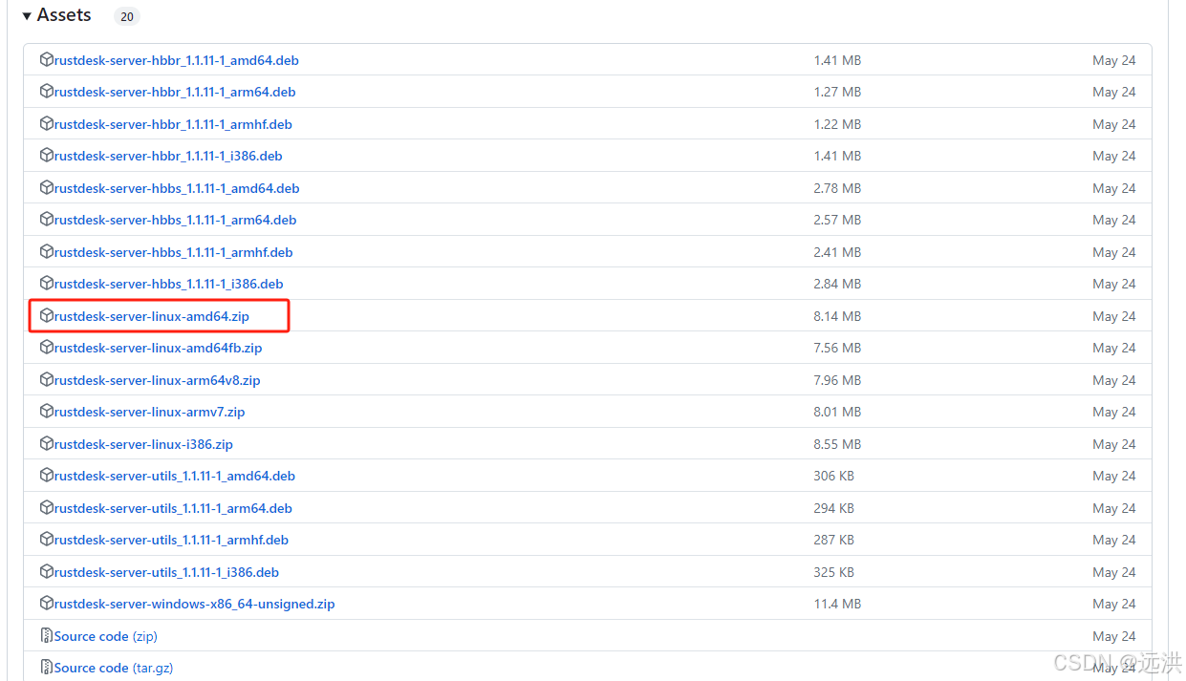1186x681 pixels.
Task: Click package icon for linux-amd64.zip
Action: pos(47,315)
